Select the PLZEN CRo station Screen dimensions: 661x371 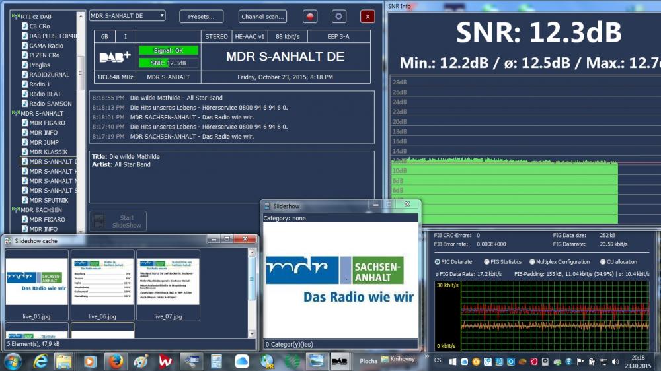click(x=44, y=55)
